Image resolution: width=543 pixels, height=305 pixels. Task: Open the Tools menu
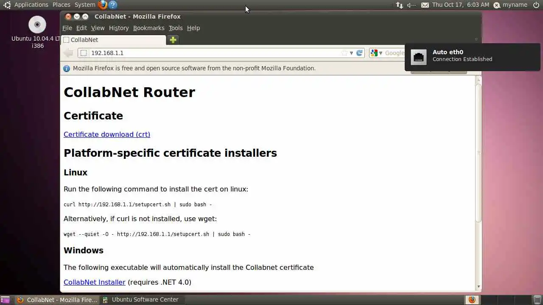pos(176,28)
